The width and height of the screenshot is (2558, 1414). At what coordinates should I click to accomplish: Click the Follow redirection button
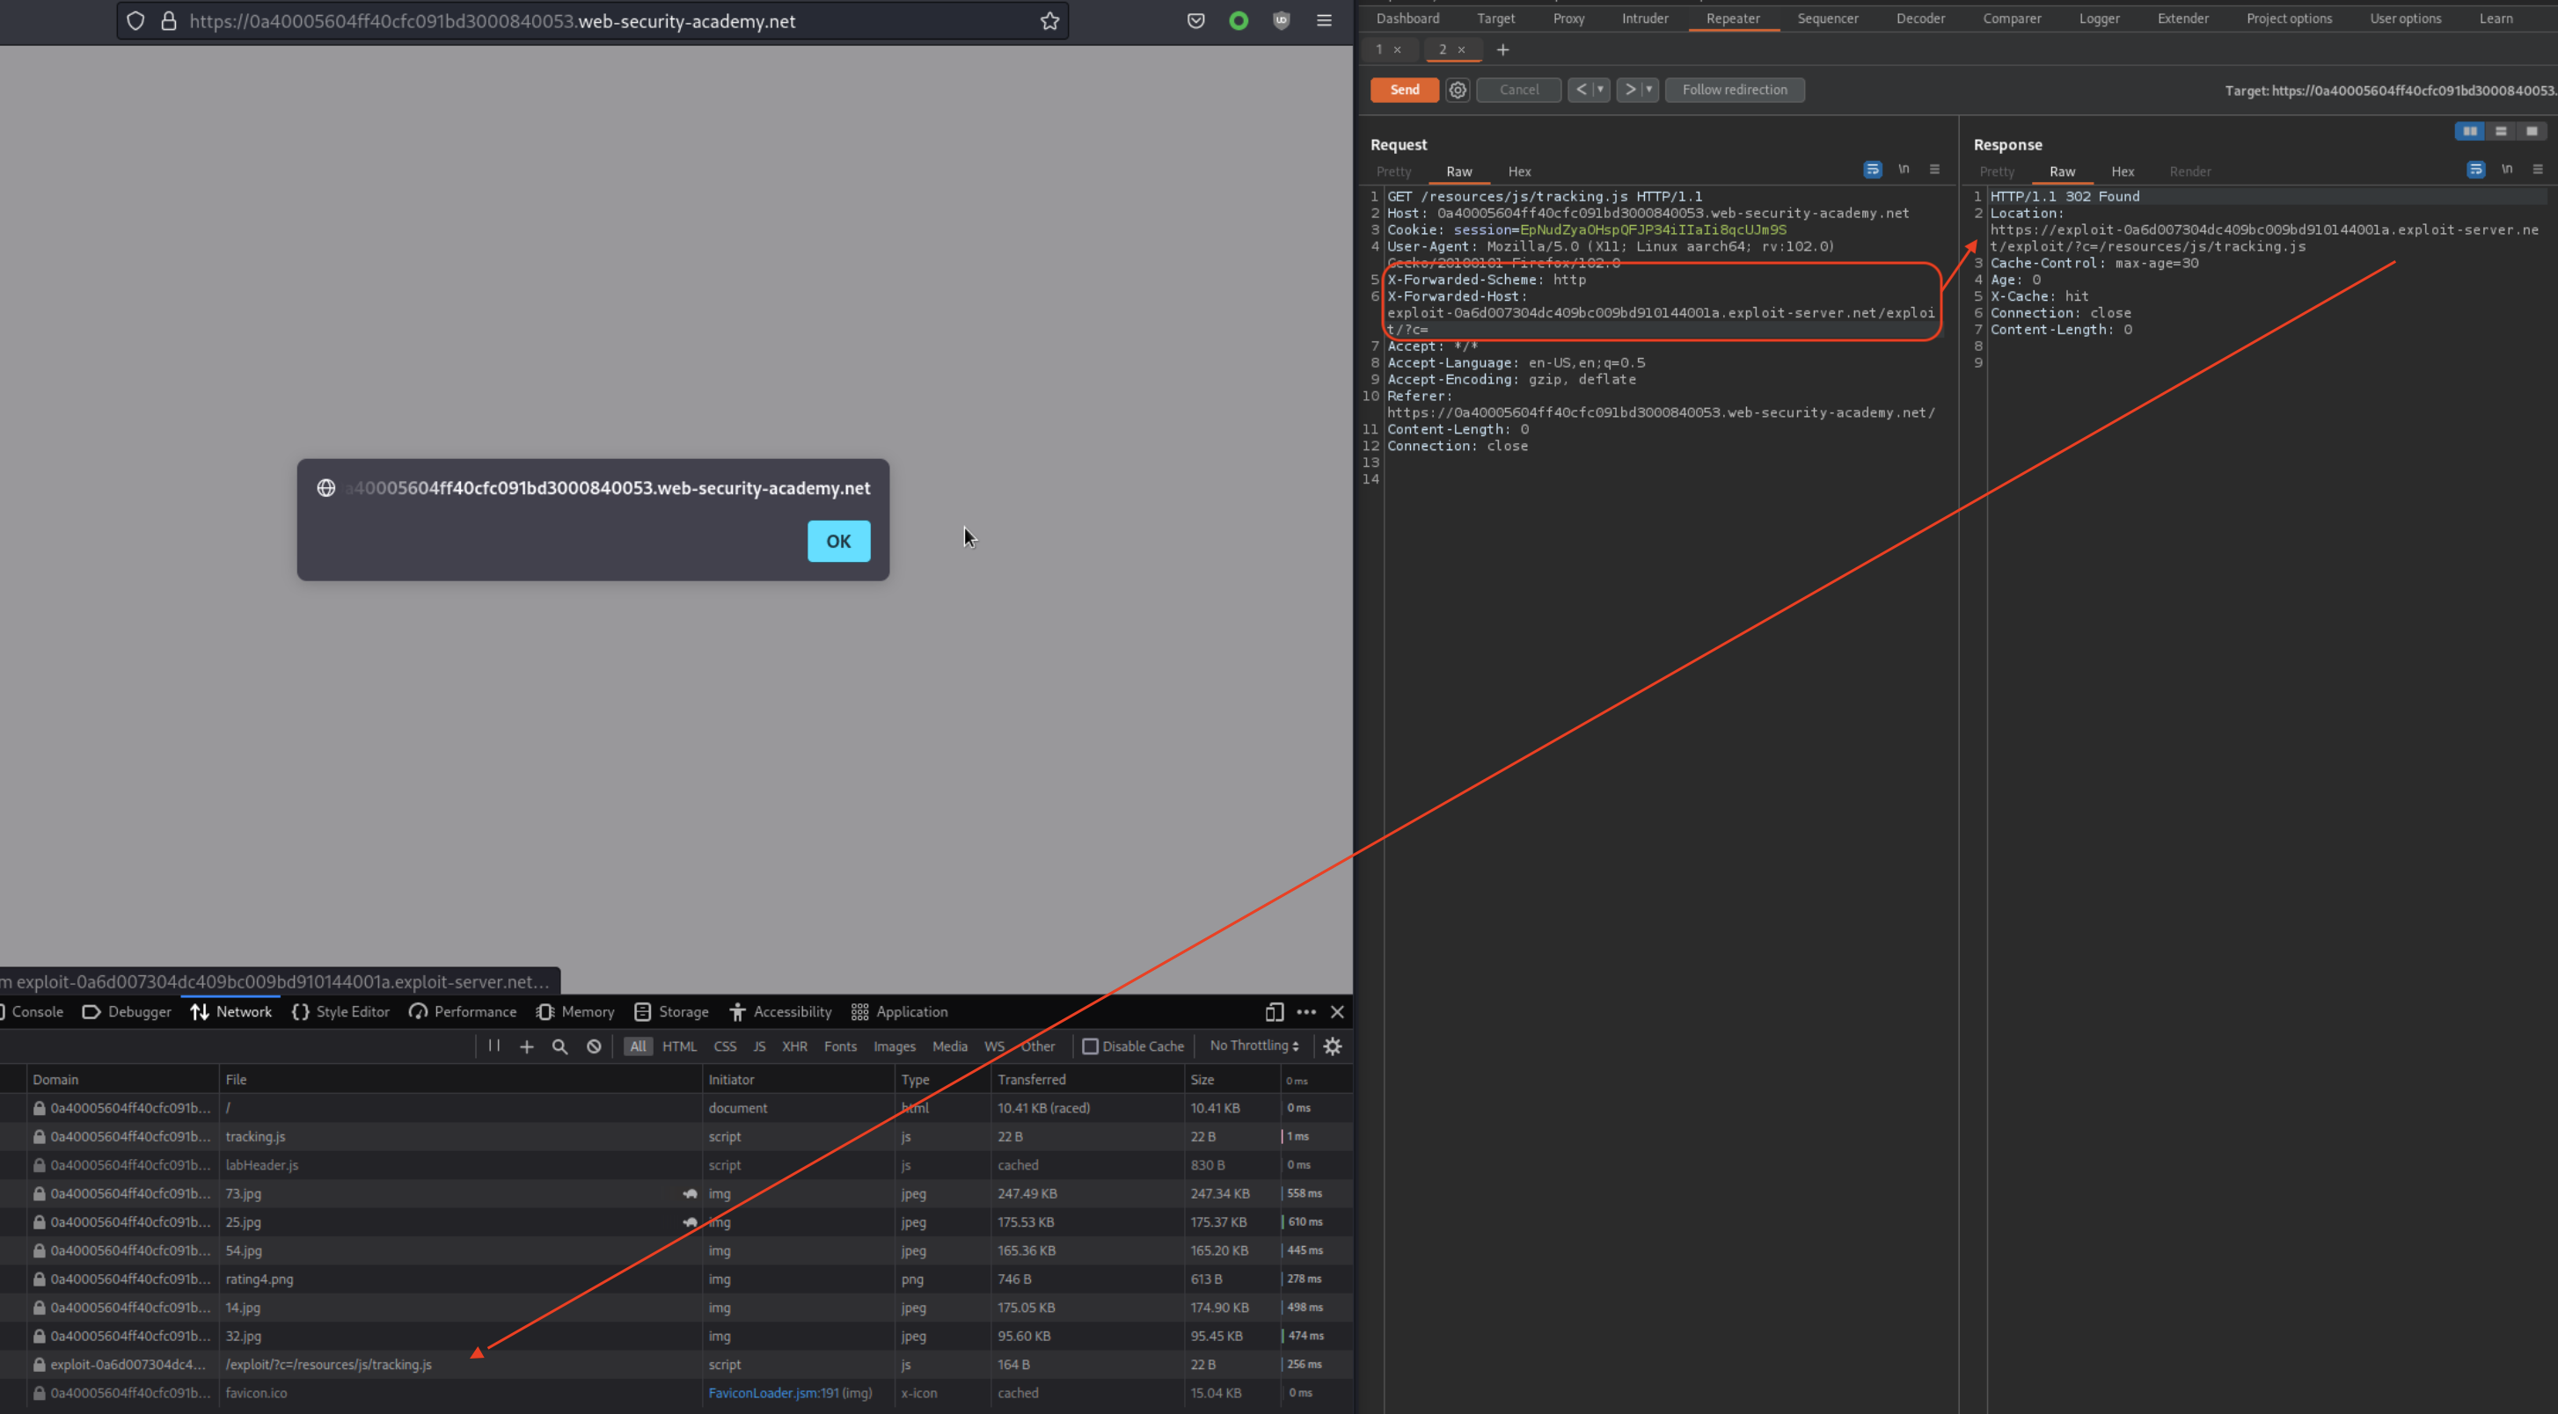click(1734, 90)
